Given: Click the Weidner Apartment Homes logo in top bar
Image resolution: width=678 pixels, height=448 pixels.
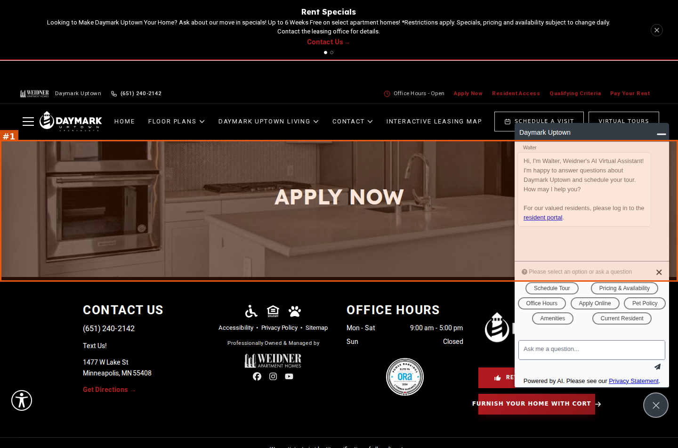Looking at the screenshot, I should pyautogui.click(x=34, y=93).
